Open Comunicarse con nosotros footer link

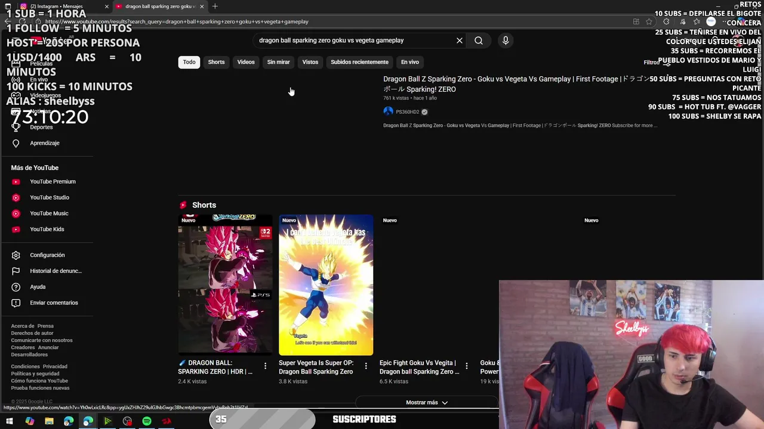[x=42, y=340]
